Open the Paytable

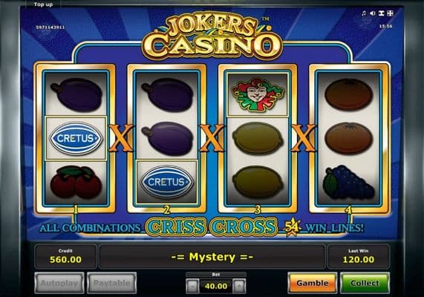tap(111, 283)
